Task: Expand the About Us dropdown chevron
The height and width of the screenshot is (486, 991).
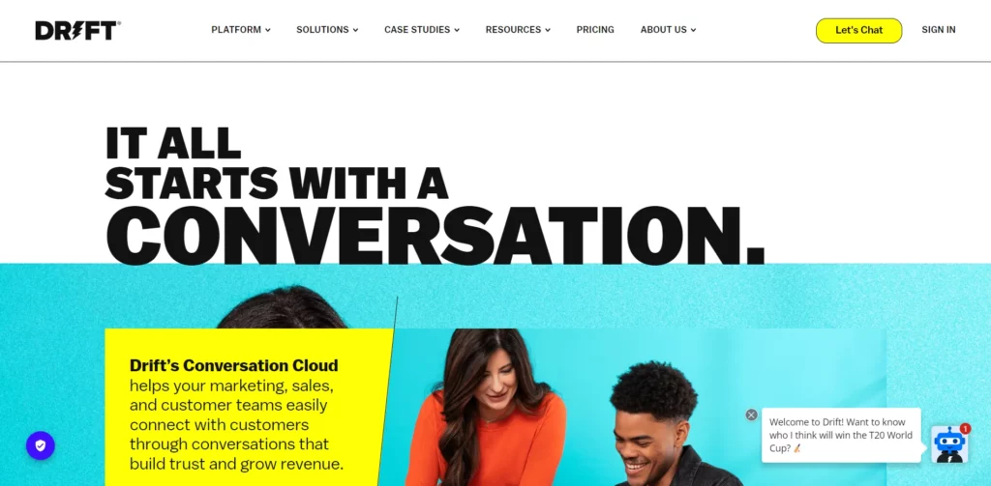Action: coord(693,30)
